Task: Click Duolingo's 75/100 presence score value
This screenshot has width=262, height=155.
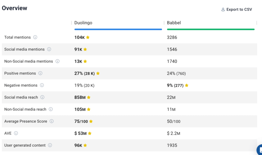Action: [81, 121]
